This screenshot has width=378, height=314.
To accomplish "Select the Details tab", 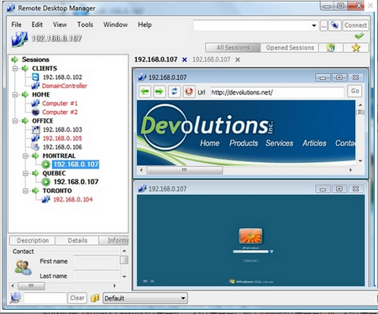I will (77, 240).
